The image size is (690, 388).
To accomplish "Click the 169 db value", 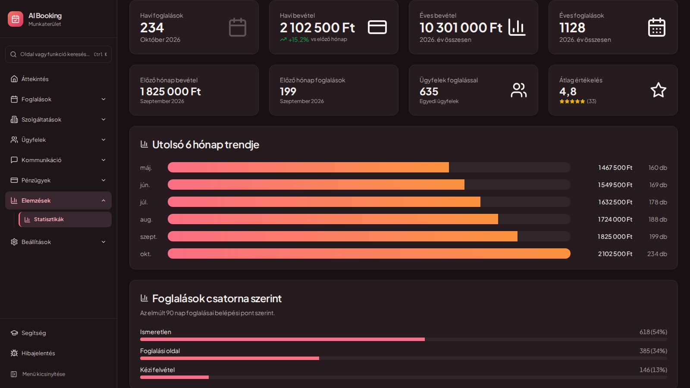I will coord(658,185).
